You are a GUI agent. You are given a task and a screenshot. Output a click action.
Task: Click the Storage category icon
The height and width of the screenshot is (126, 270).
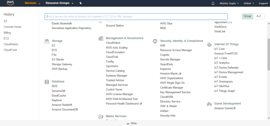(x=47, y=41)
